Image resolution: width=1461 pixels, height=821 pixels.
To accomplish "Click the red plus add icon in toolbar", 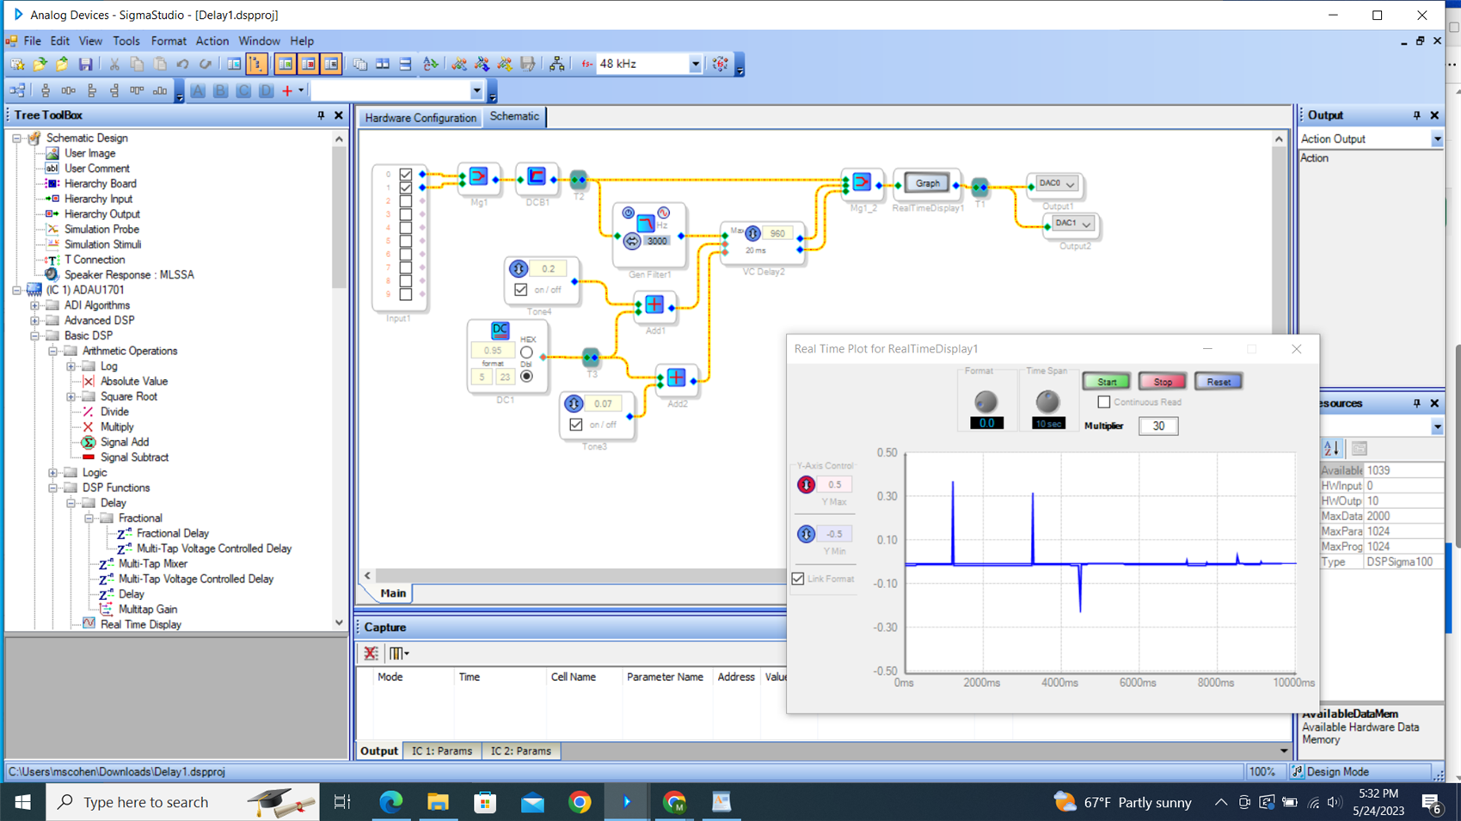I will (287, 90).
